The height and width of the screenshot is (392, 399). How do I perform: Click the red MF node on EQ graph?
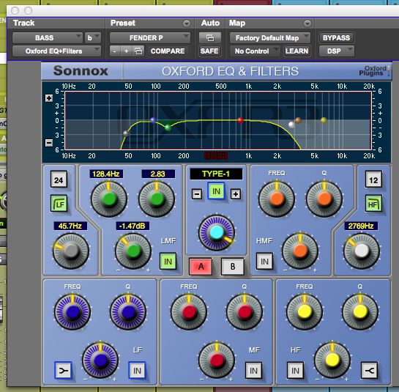click(x=240, y=120)
